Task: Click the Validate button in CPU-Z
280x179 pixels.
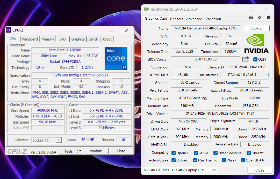Action: (x=96, y=151)
